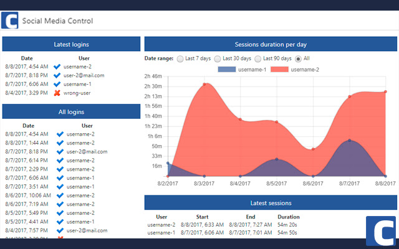Image resolution: width=399 pixels, height=249 pixels.
Task: Select the All date range radio button
Action: (298, 59)
